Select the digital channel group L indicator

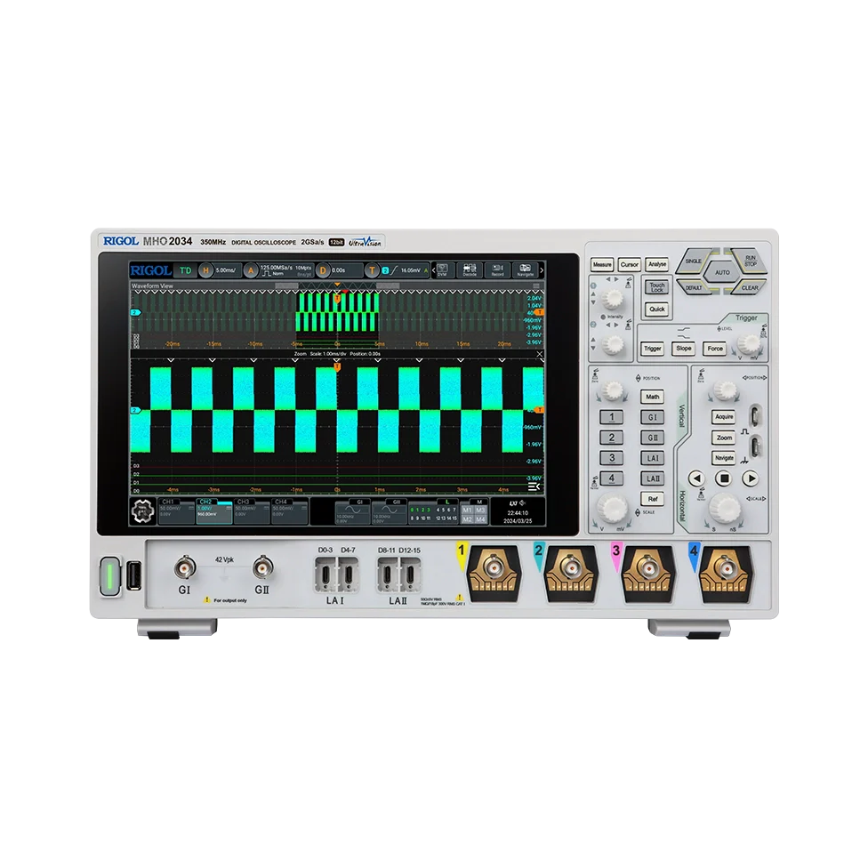click(447, 501)
